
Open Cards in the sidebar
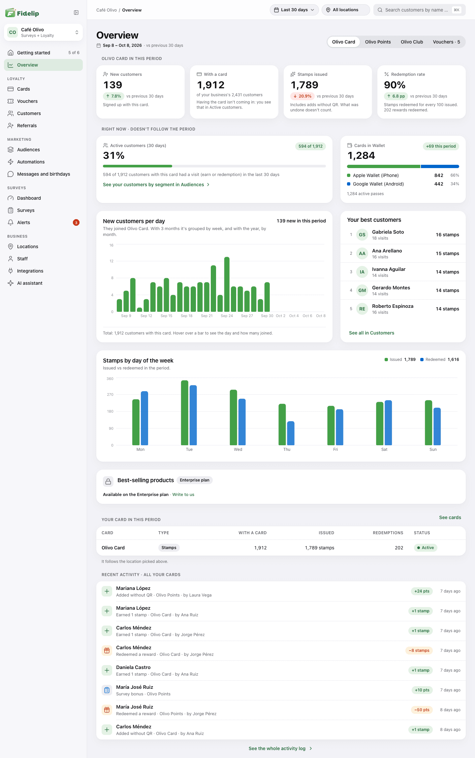(x=43, y=89)
